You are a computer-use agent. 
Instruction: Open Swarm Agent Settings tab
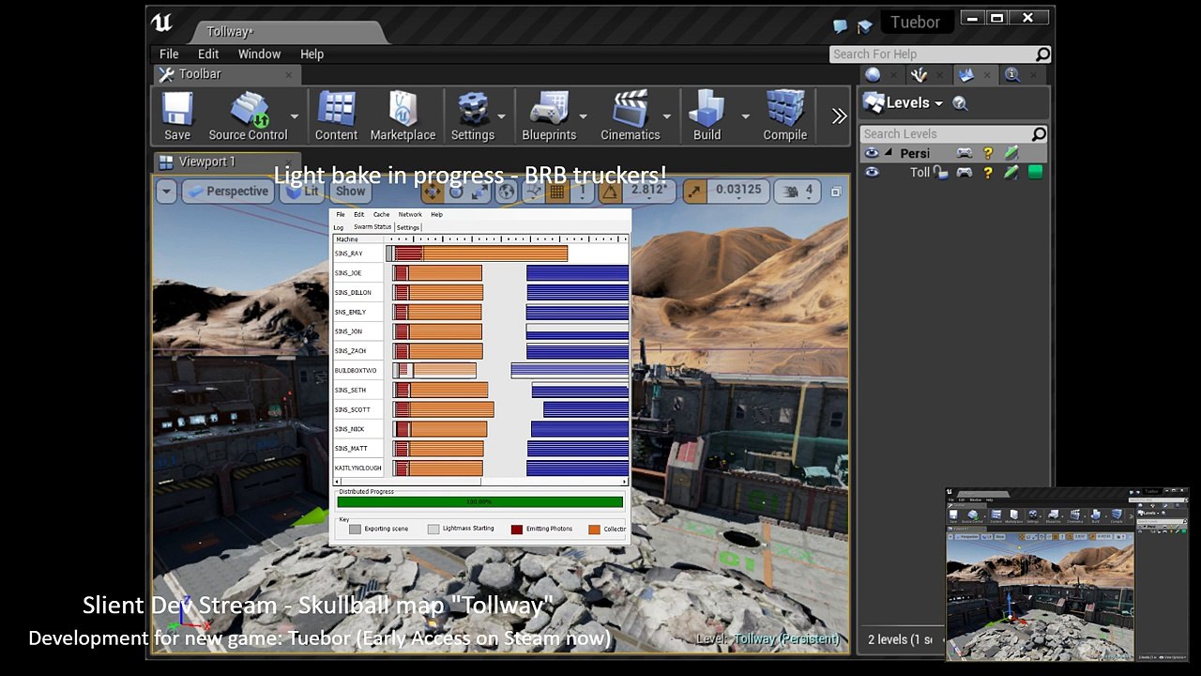[x=408, y=227]
